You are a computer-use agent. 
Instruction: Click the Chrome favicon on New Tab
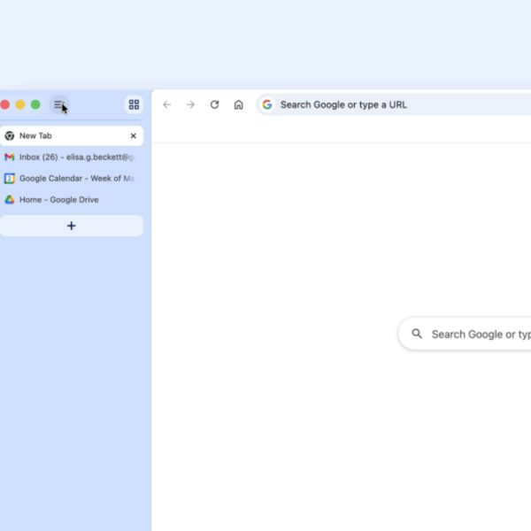[x=10, y=135]
